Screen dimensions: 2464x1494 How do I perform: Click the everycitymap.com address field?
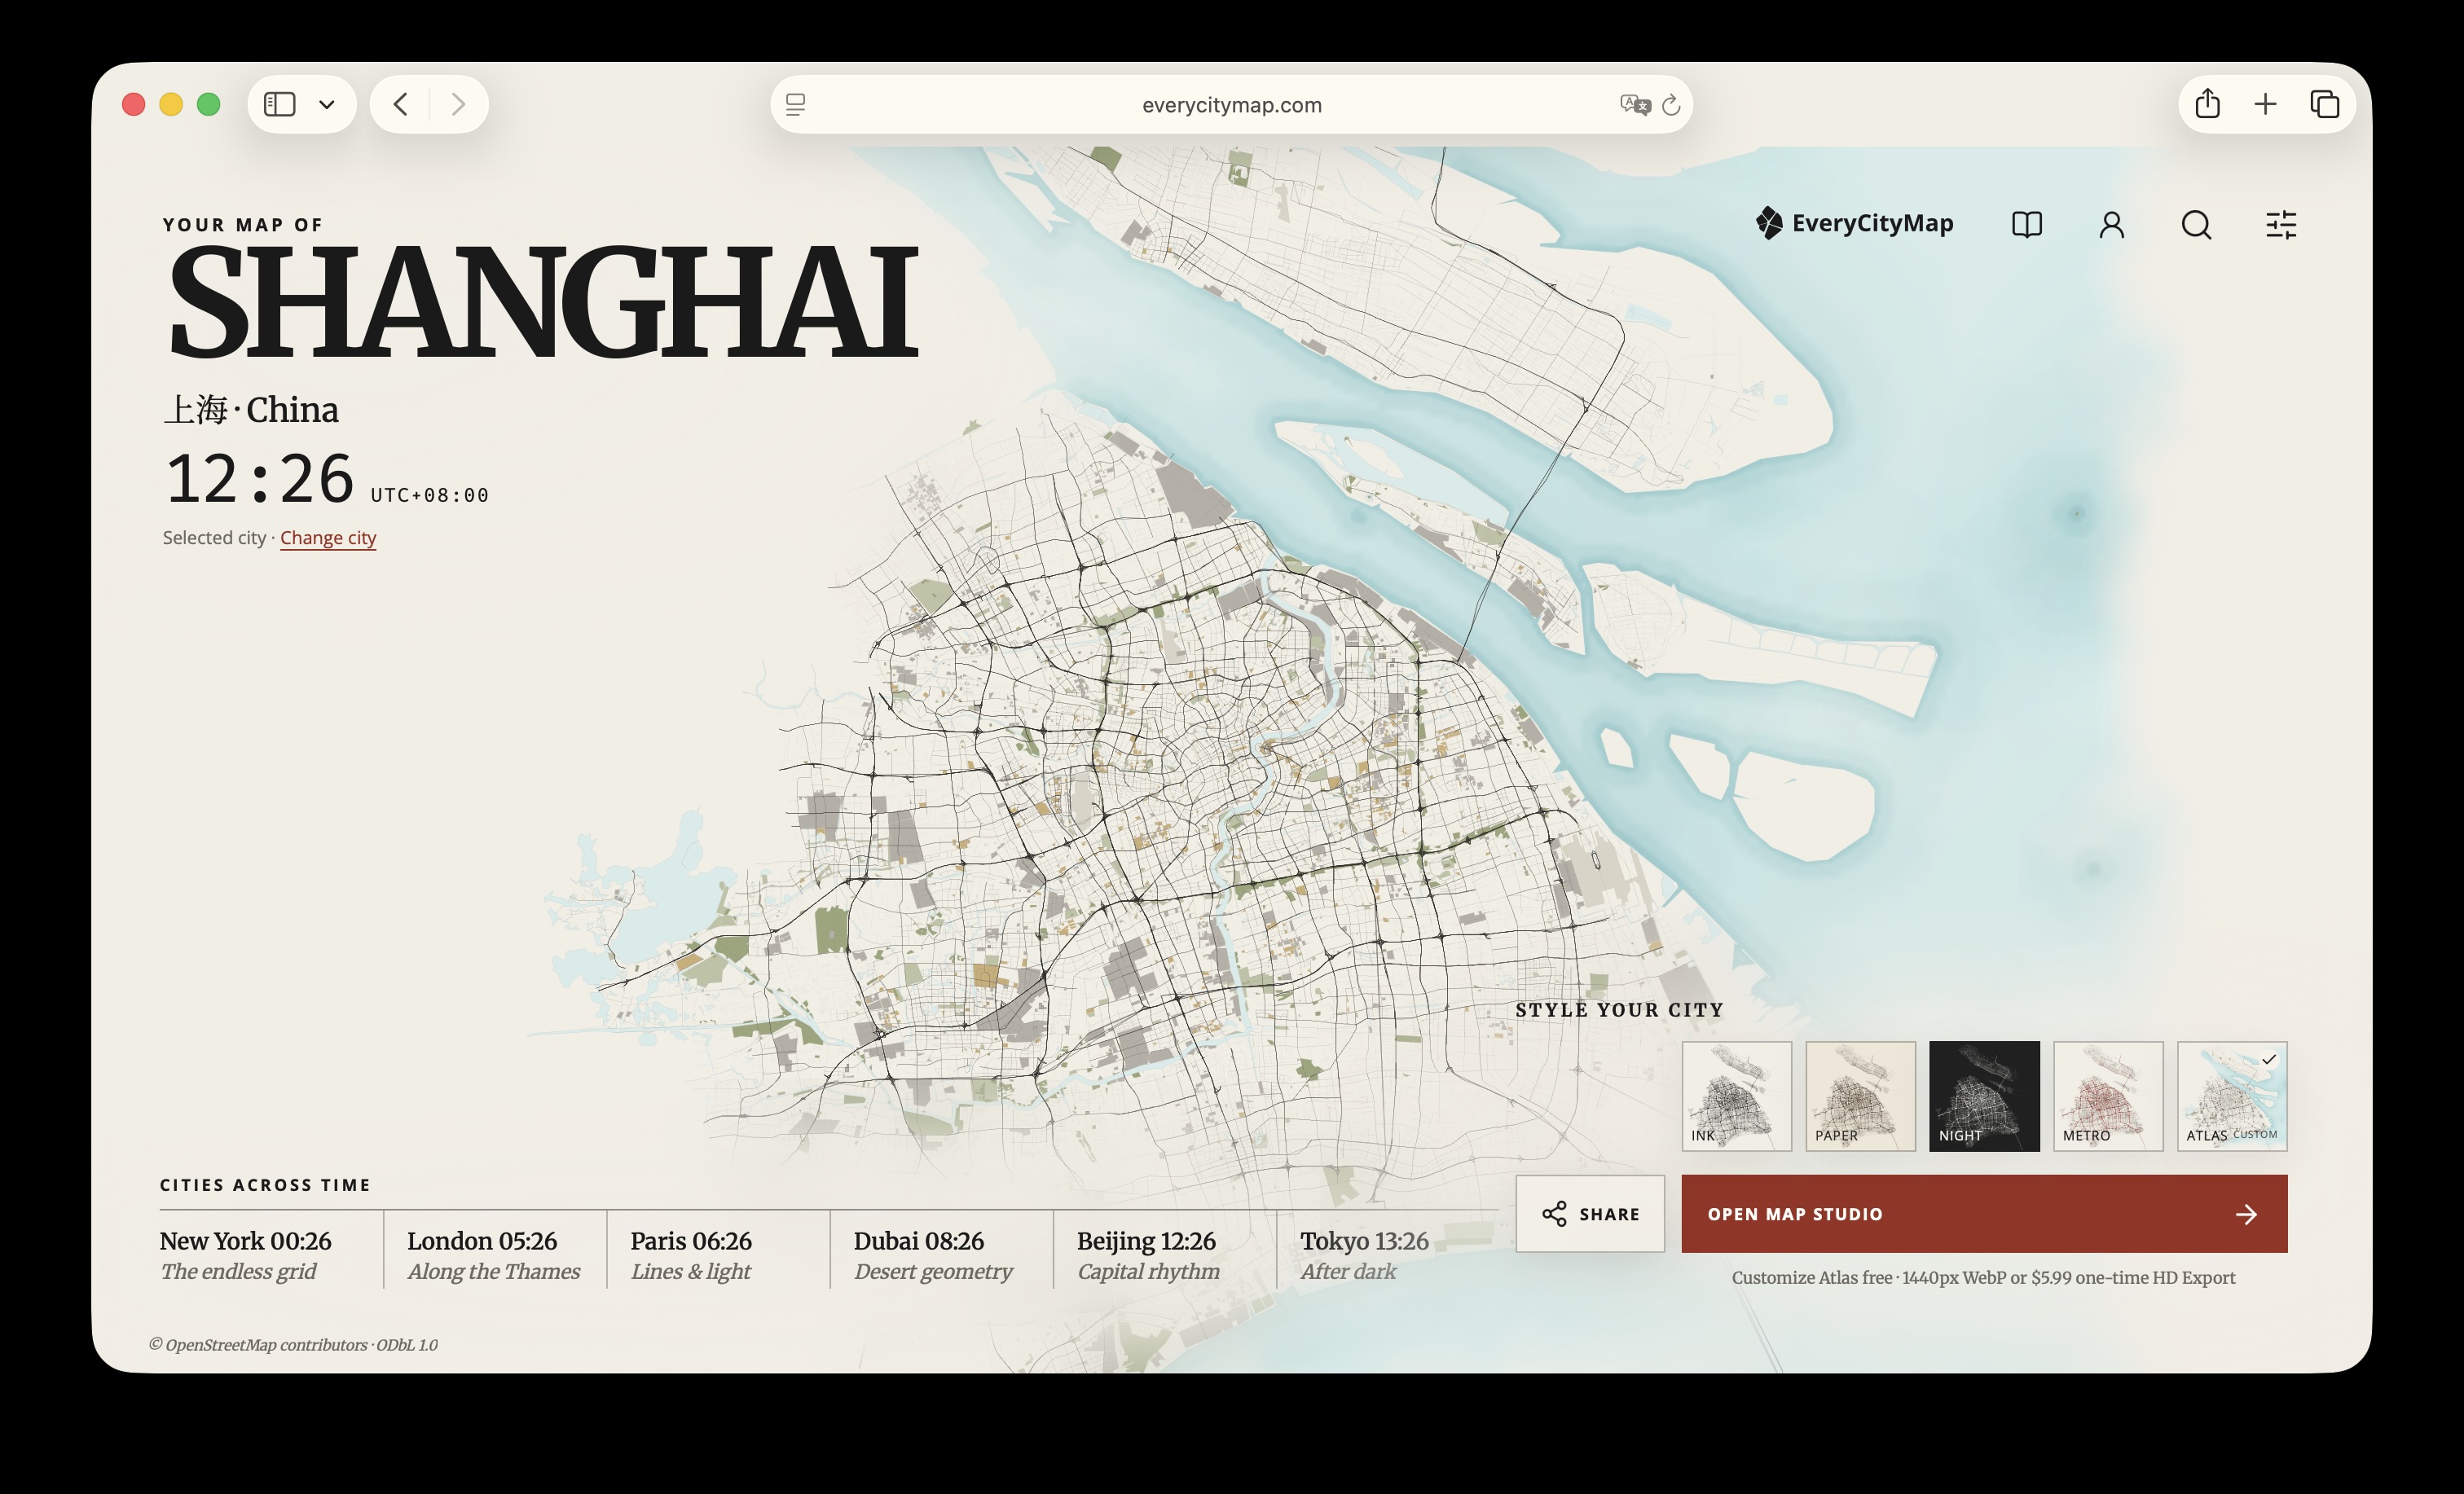1231,104
